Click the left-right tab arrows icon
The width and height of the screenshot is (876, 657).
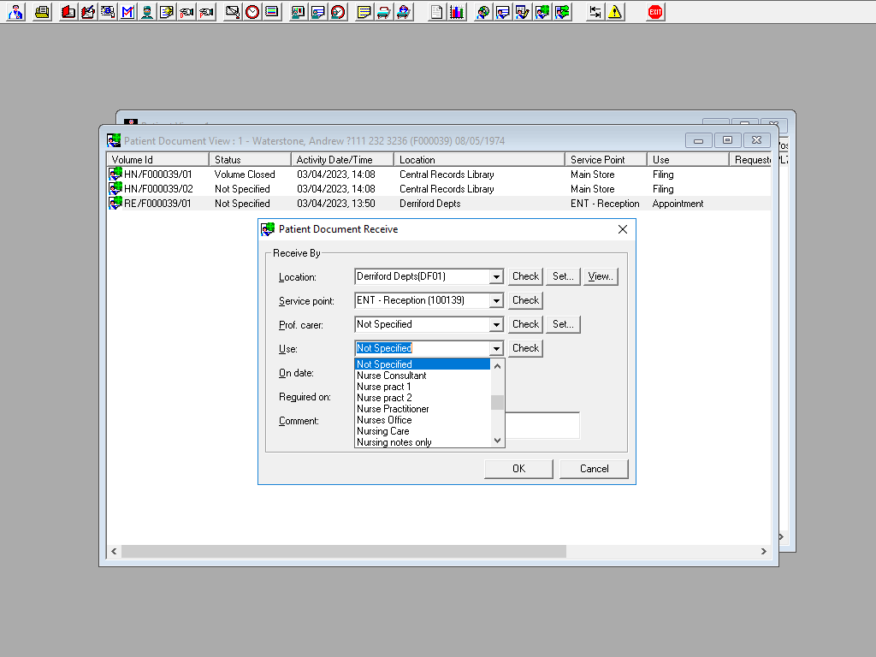595,12
